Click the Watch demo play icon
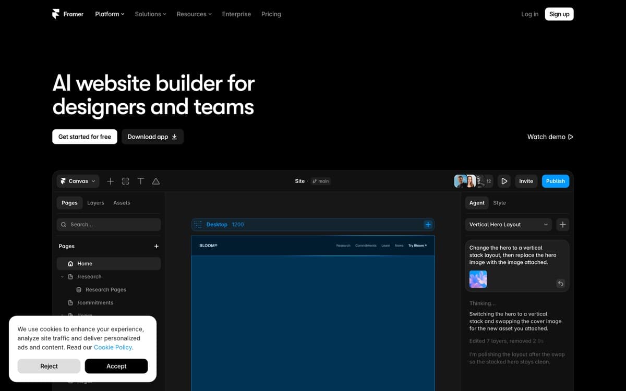 tap(571, 137)
